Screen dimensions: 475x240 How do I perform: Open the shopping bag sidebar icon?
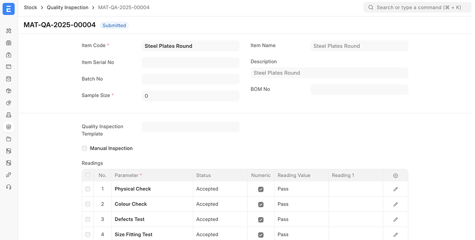point(9,79)
